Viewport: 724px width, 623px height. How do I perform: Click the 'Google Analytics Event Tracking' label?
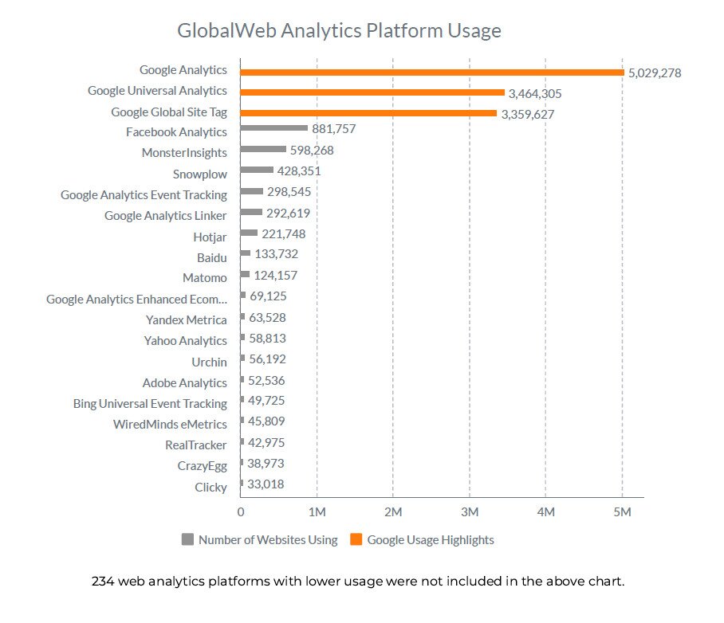click(144, 195)
